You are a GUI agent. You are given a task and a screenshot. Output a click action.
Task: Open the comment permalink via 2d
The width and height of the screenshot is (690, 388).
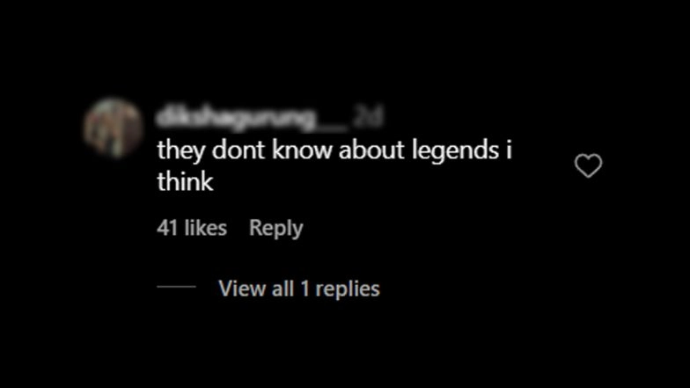pyautogui.click(x=368, y=118)
